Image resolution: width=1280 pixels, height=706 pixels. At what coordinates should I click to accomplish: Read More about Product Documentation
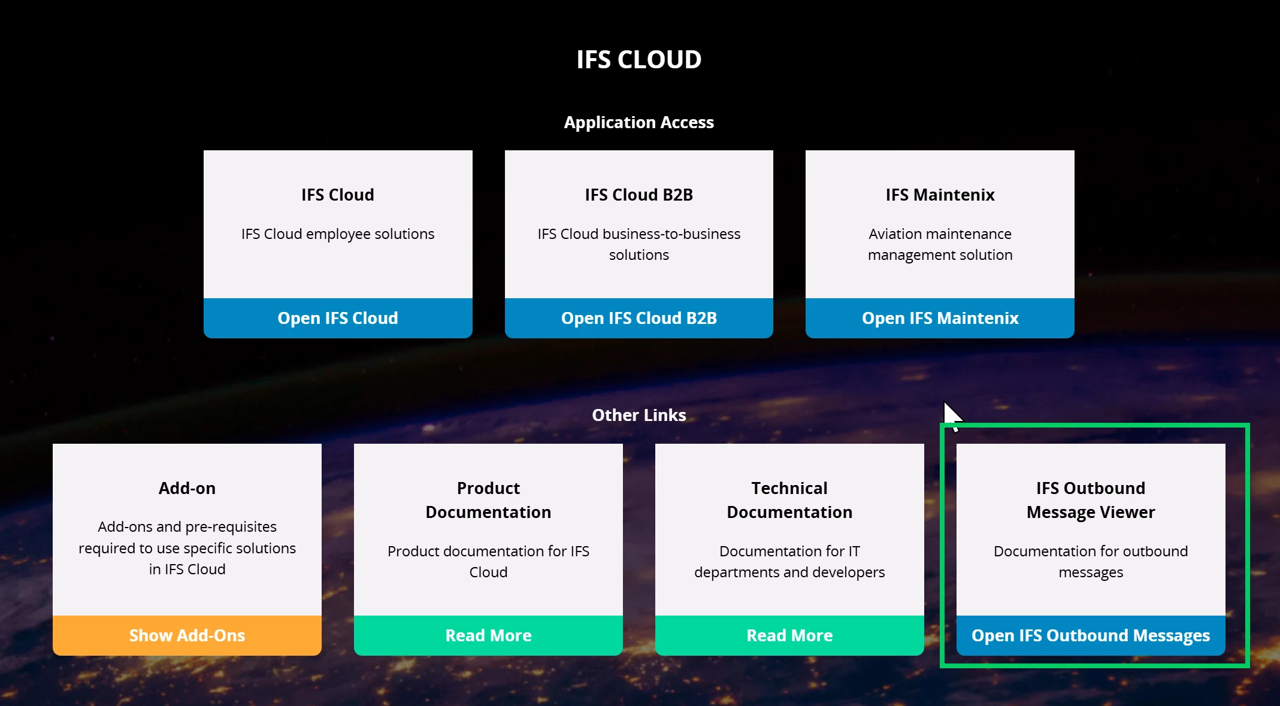click(x=488, y=635)
